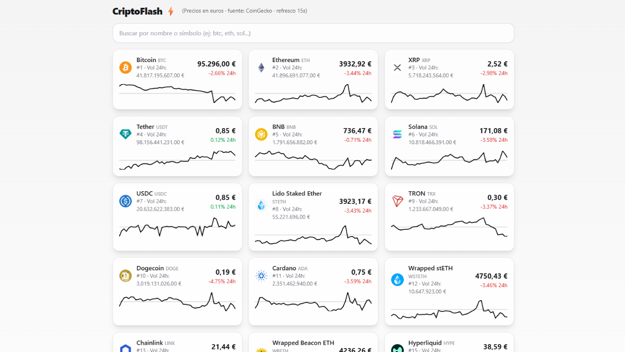This screenshot has height=352, width=625.
Task: Open the Chainlink card at the bottom
Action: click(x=177, y=342)
